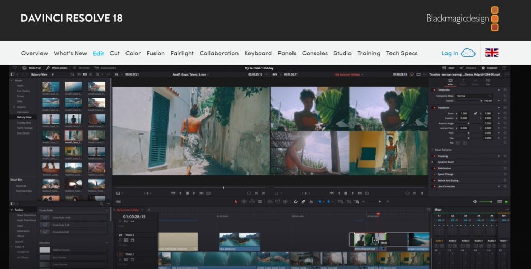Image resolution: width=531 pixels, height=269 pixels.
Task: Jump to first frame in source viewer
Action: 173,193
